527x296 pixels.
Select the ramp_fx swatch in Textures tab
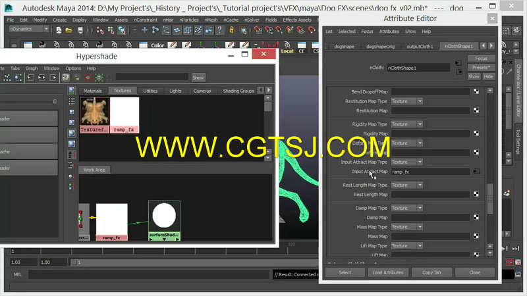(124, 115)
